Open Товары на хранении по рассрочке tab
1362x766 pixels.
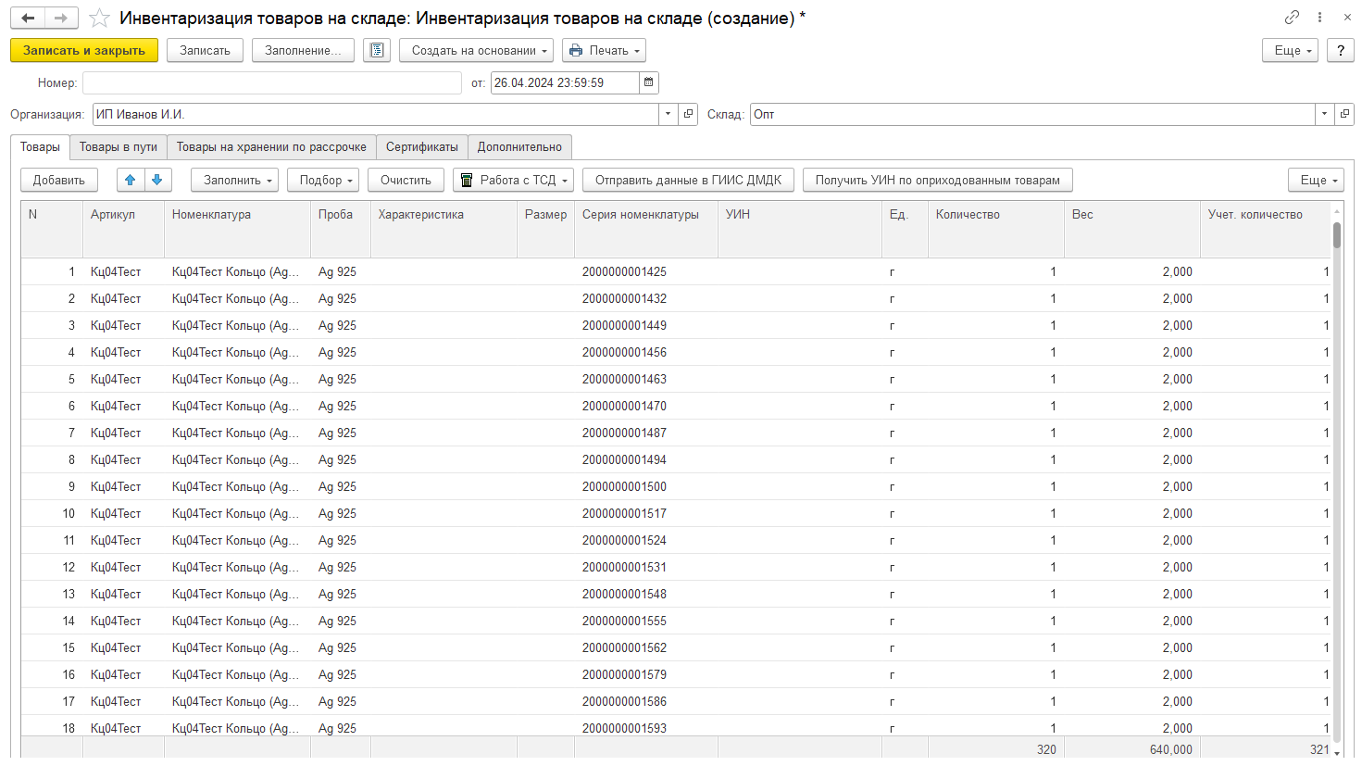pyautogui.click(x=271, y=147)
